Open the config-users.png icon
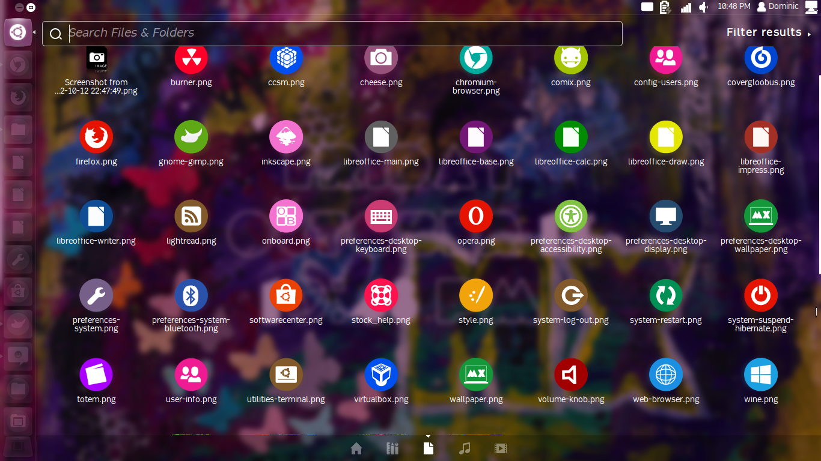The image size is (821, 461). tap(666, 59)
